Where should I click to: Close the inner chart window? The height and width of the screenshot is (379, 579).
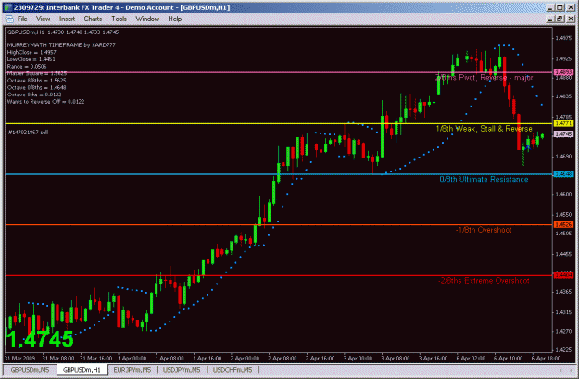pyautogui.click(x=571, y=19)
